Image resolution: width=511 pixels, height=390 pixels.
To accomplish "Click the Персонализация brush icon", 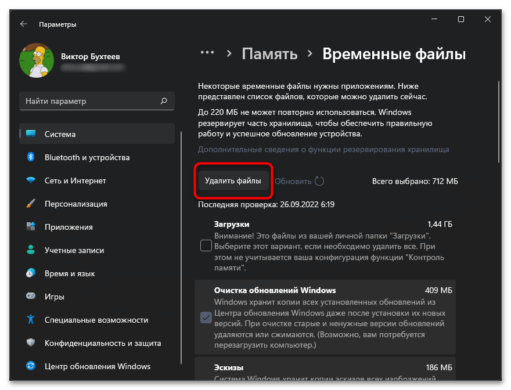I will pyautogui.click(x=31, y=203).
